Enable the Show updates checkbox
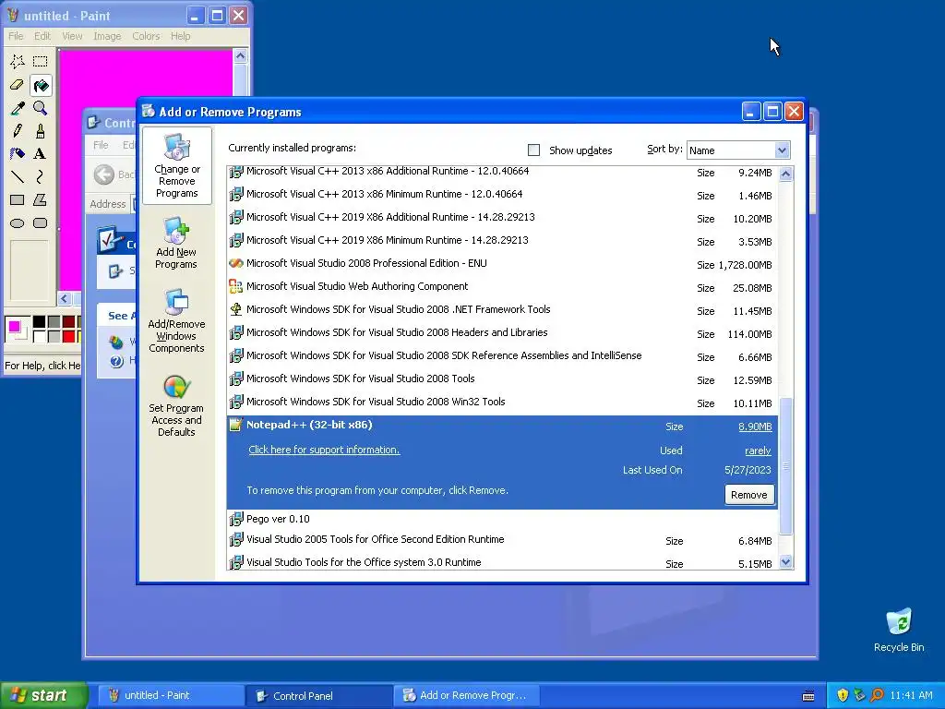Image resolution: width=945 pixels, height=709 pixels. tap(534, 150)
